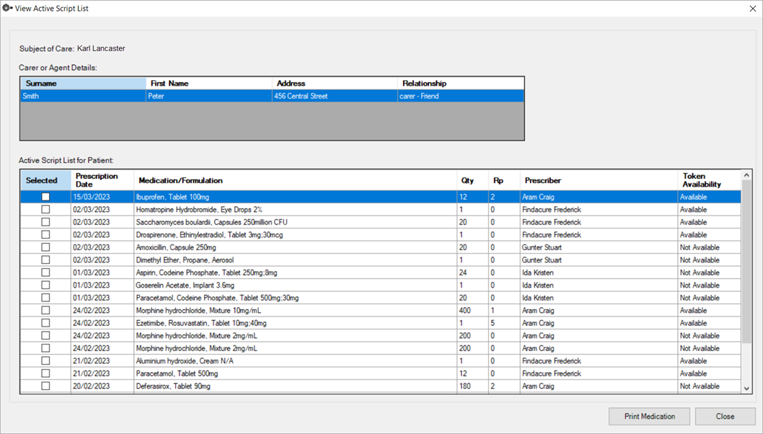Select carer surname cell 'Smith'
763x434 pixels.
click(83, 96)
